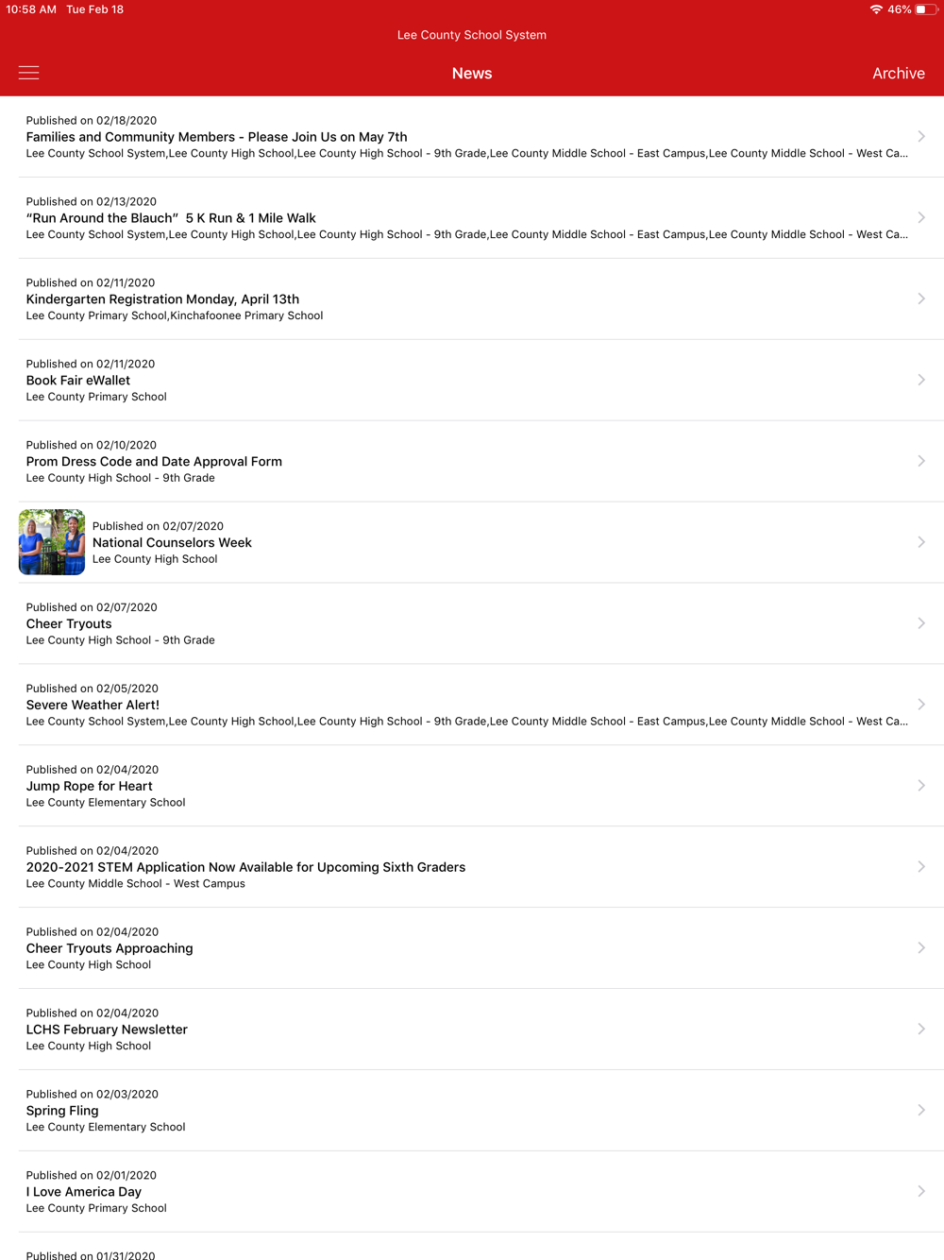Viewport: 944px width, 1260px height.
Task: Tap chevron arrow for Cheer Tryouts
Action: pos(921,623)
